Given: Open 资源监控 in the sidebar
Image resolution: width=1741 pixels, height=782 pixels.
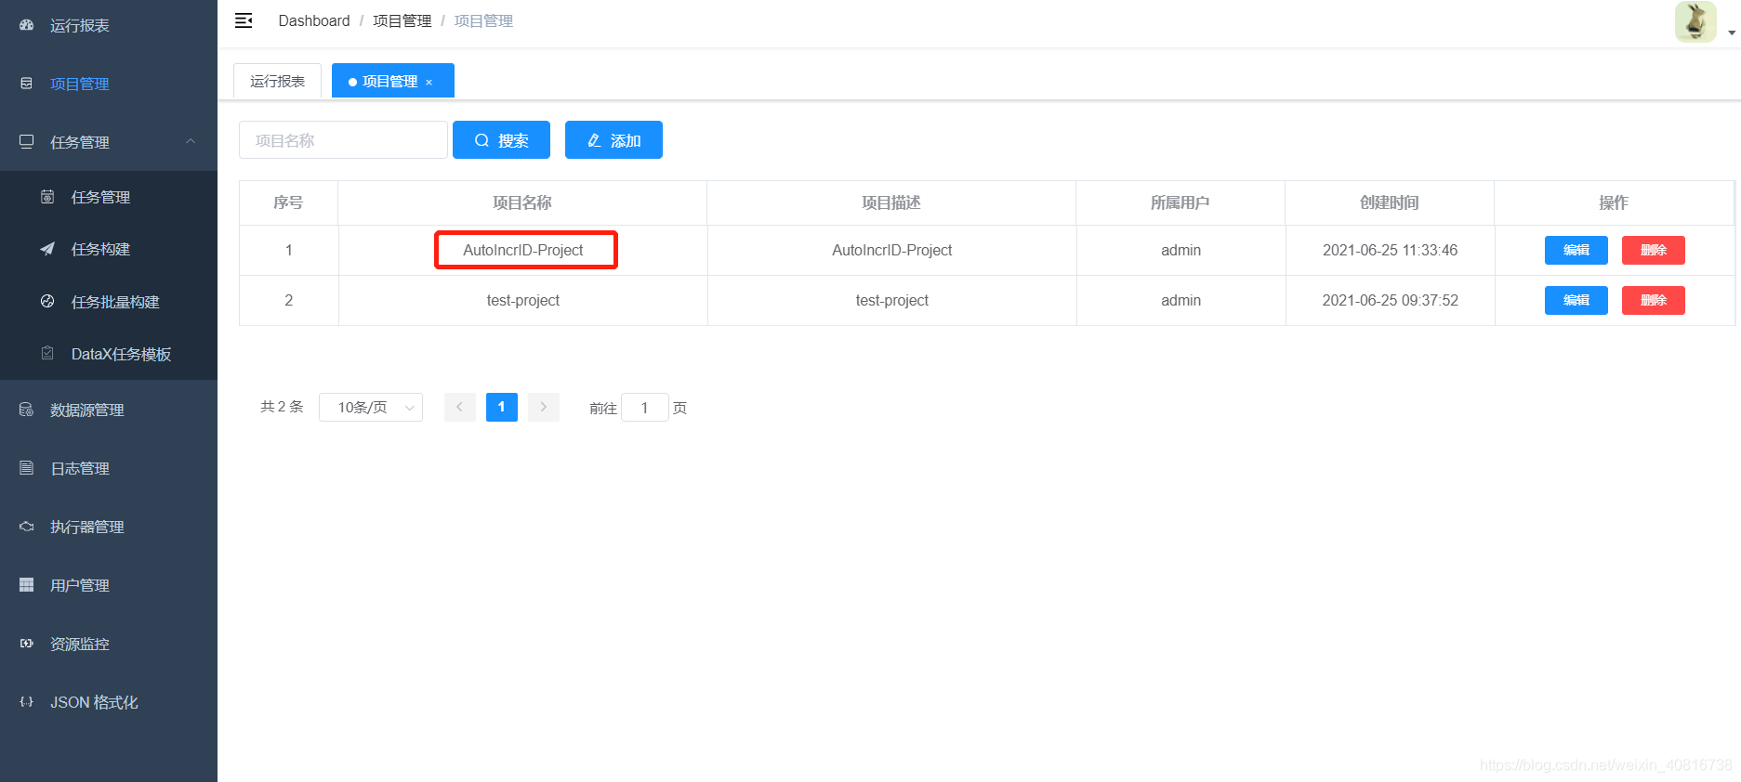Looking at the screenshot, I should (x=80, y=644).
